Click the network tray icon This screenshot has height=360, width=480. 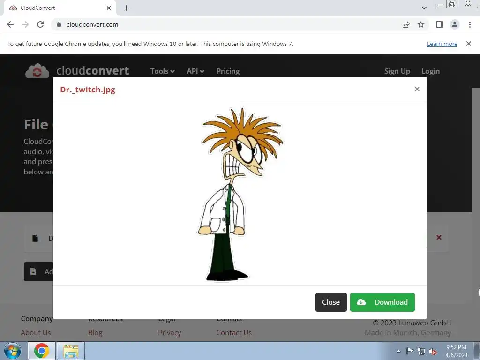pos(421,351)
